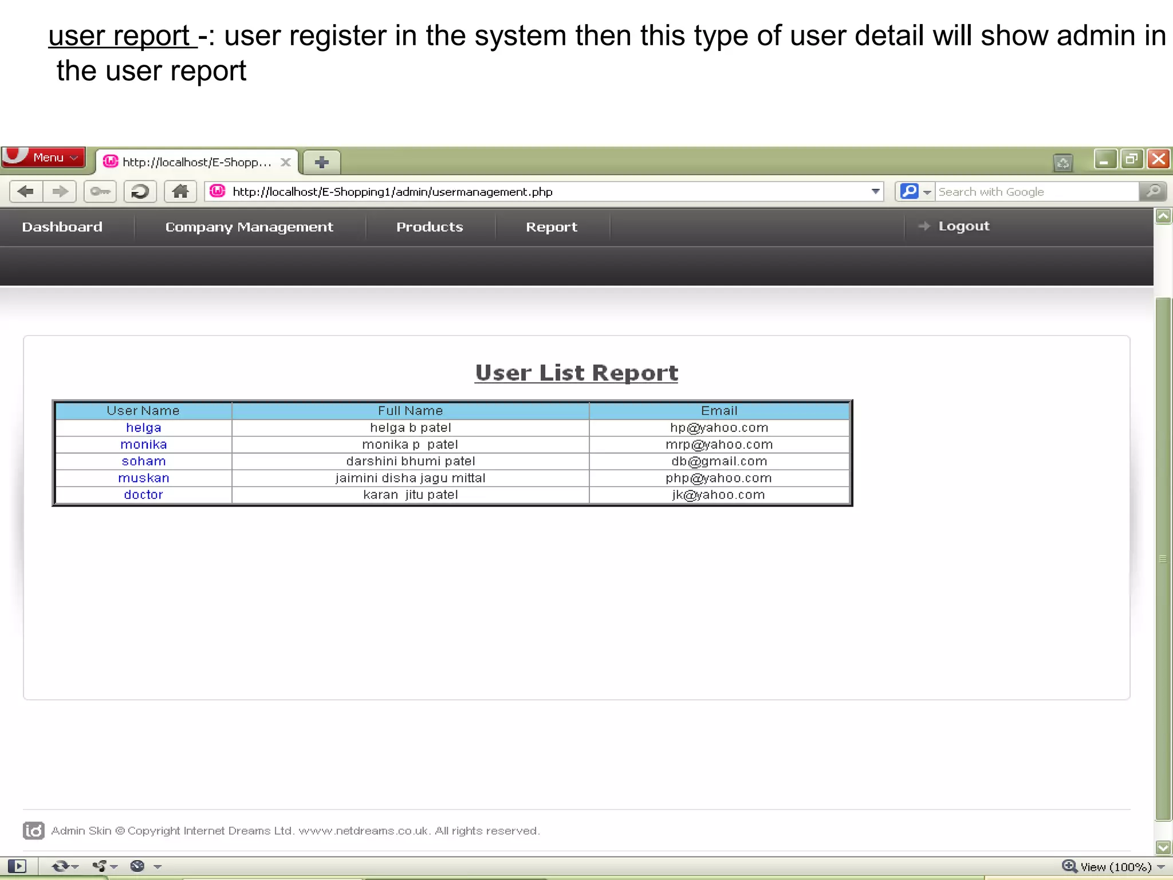Click the password wand key icon
This screenshot has height=880, width=1173.
[x=100, y=191]
